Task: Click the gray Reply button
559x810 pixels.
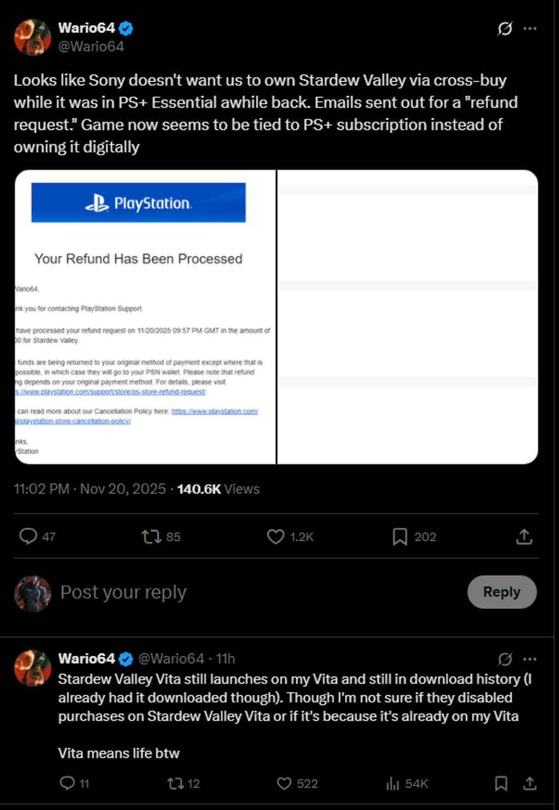Action: tap(502, 592)
